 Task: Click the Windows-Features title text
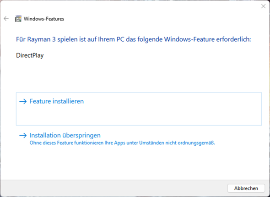pos(44,19)
